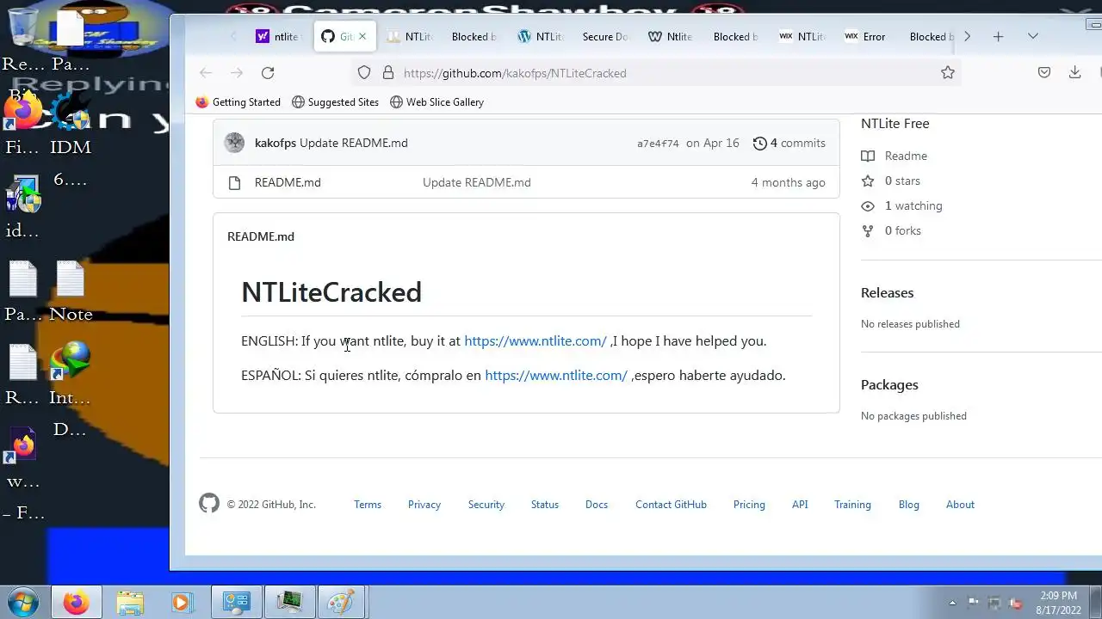
Task: Open the Packages heading link
Action: [889, 384]
